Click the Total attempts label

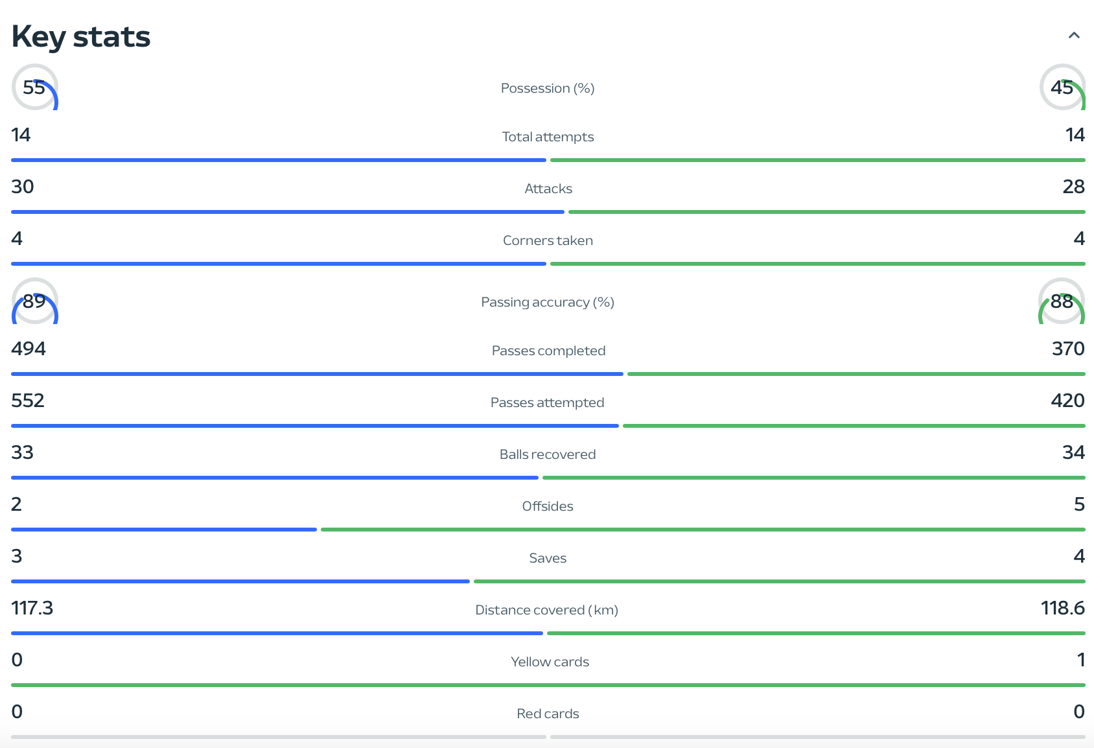click(x=548, y=137)
